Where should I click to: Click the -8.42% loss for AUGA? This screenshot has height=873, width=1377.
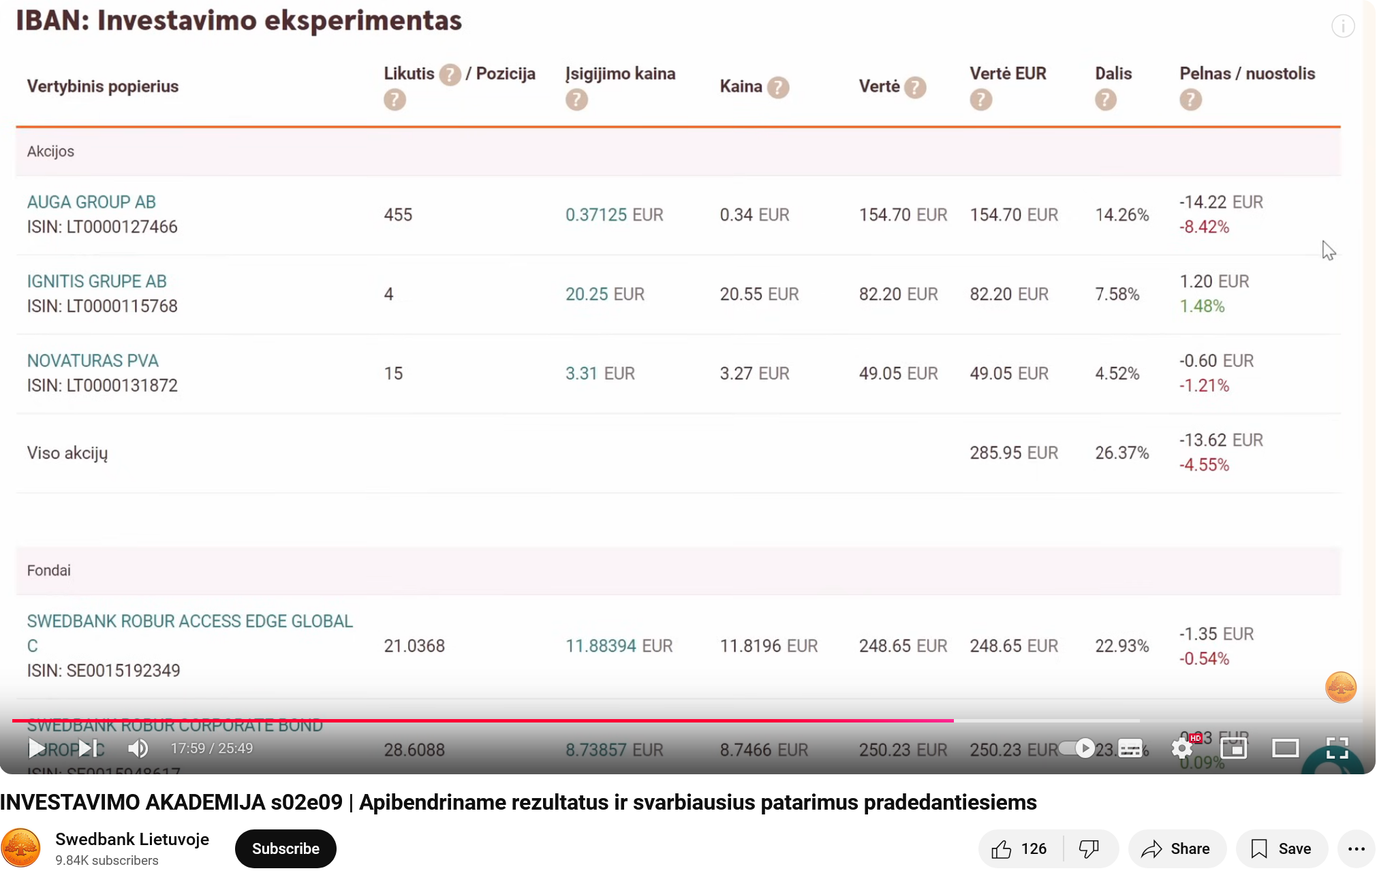pos(1204,227)
